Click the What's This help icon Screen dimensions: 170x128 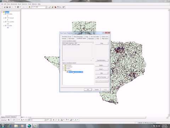click(63, 7)
